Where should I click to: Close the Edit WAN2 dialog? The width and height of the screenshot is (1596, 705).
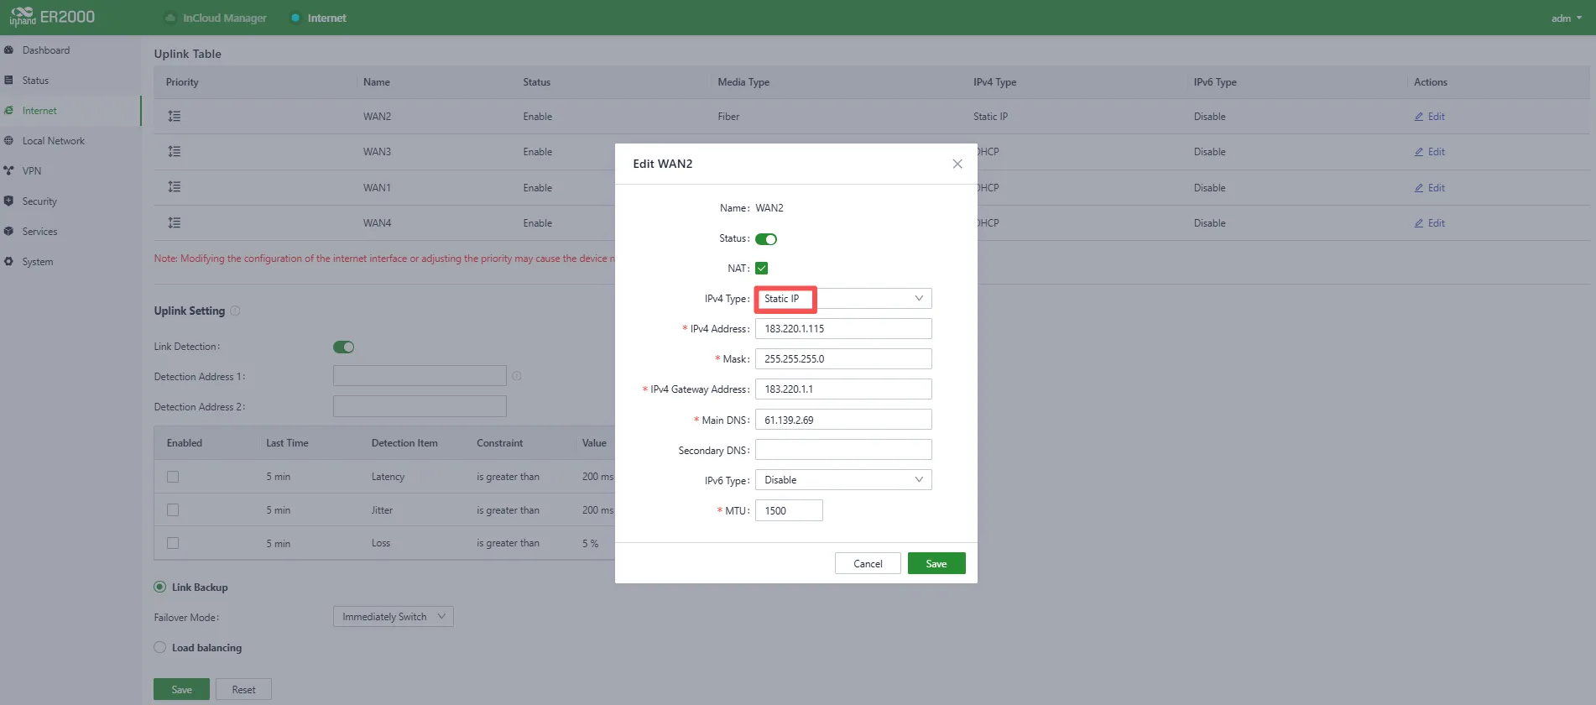957,164
